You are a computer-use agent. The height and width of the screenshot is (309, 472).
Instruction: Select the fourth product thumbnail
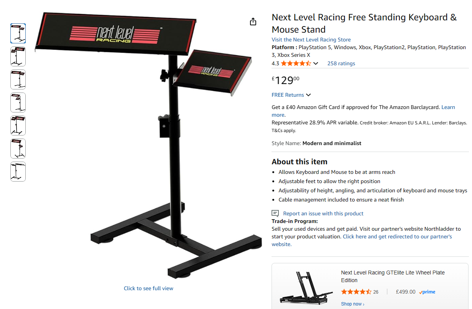coord(18,102)
